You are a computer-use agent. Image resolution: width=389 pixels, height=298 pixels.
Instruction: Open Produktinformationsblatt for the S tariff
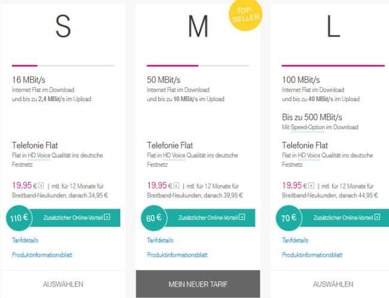(42, 255)
